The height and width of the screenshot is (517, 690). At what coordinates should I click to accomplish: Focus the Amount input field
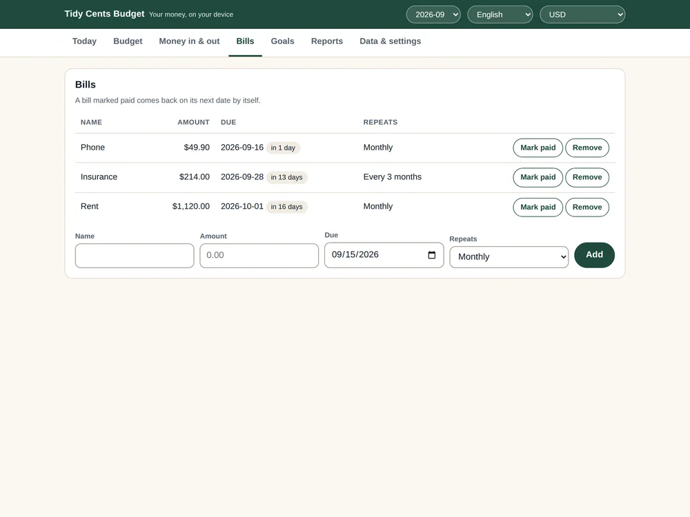click(x=259, y=256)
